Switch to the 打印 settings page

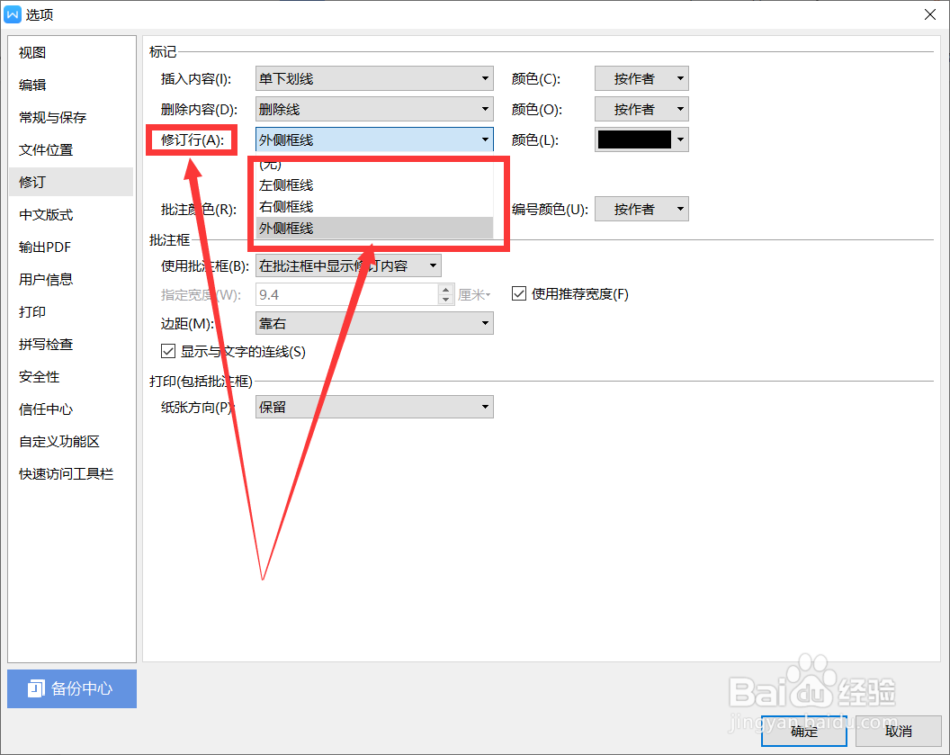coord(32,311)
